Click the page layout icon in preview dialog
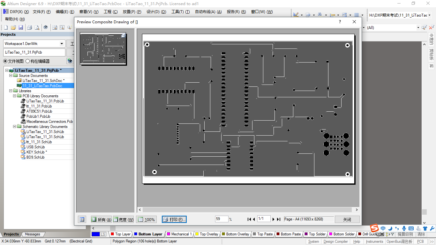 [82, 219]
